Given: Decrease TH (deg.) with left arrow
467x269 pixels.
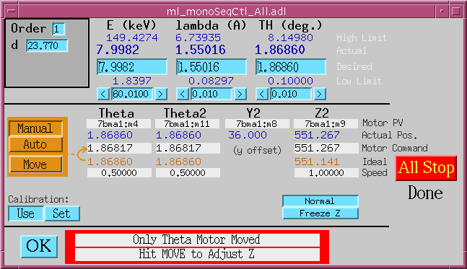Looking at the screenshot, I should pyautogui.click(x=262, y=94).
